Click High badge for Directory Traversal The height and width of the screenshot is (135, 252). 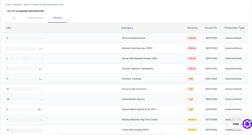(191, 79)
